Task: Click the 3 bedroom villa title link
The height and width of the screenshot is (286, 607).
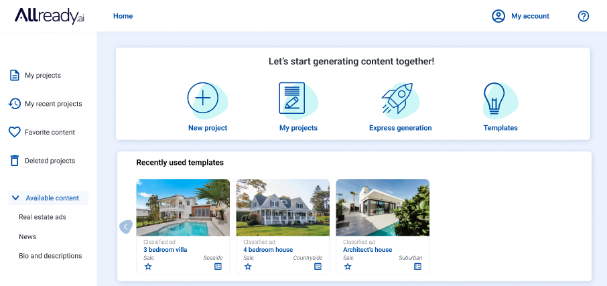Action: tap(165, 250)
